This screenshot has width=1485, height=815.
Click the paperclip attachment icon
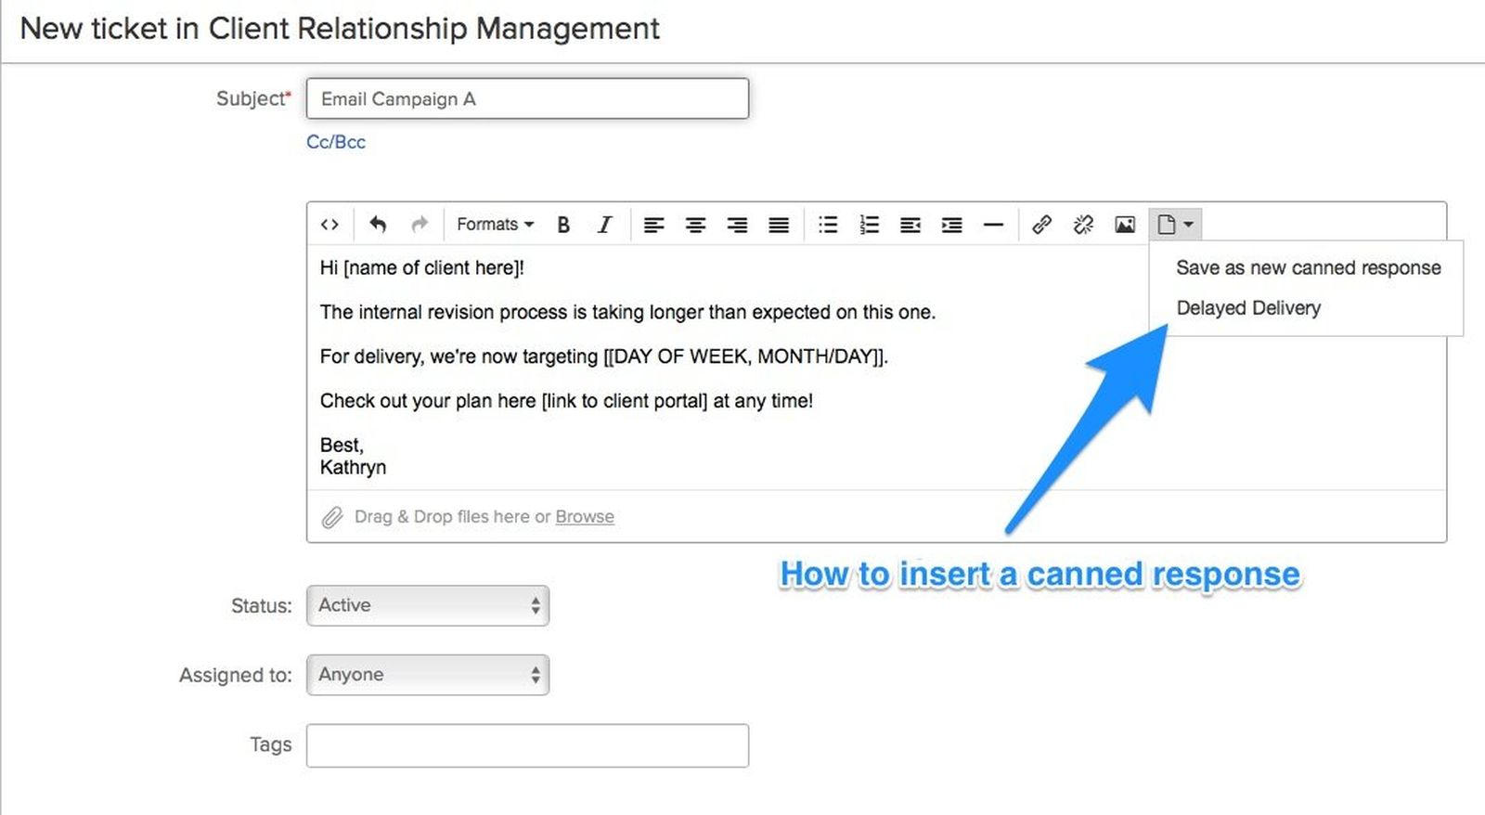pos(332,518)
